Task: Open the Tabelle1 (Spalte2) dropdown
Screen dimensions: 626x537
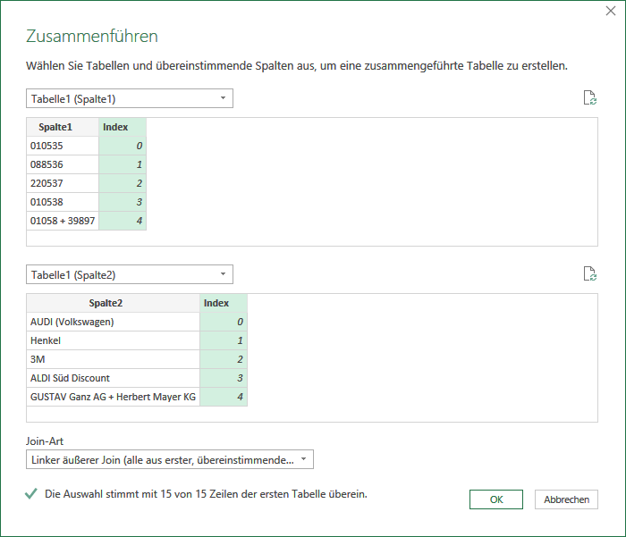Action: (130, 275)
